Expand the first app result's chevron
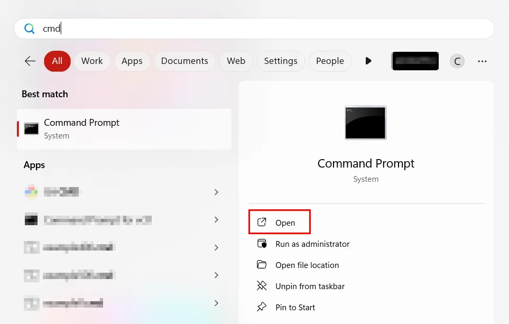Image resolution: width=509 pixels, height=324 pixels. pyautogui.click(x=216, y=192)
